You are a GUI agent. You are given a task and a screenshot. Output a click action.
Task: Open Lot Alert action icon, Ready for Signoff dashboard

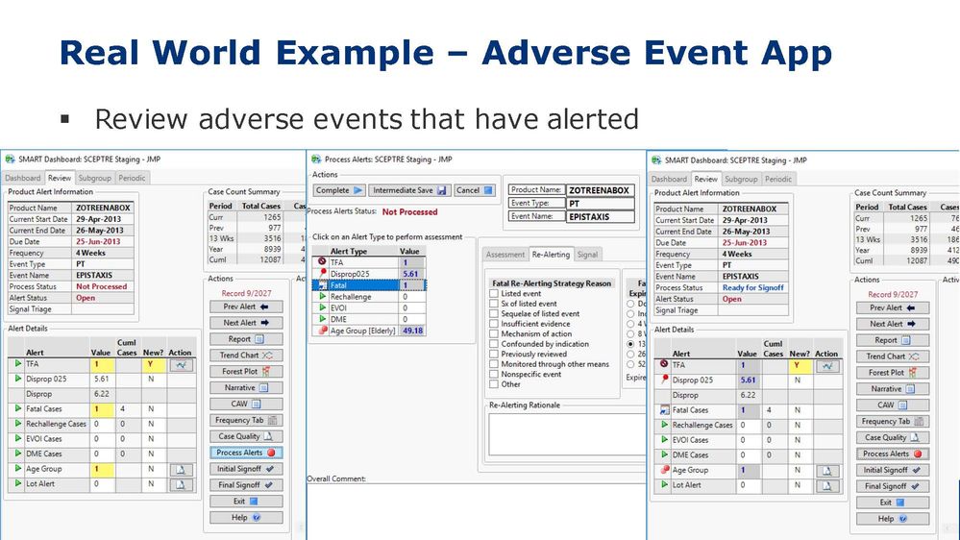[x=827, y=485]
